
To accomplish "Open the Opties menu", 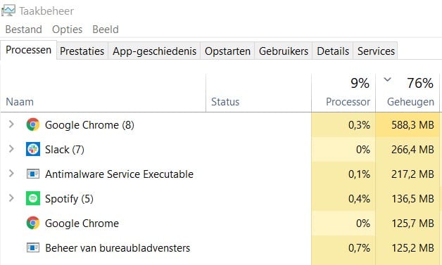I will [67, 30].
